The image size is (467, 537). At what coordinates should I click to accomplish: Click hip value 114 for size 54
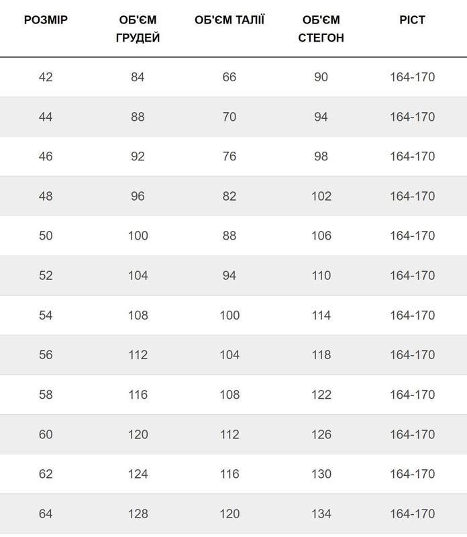(x=321, y=315)
